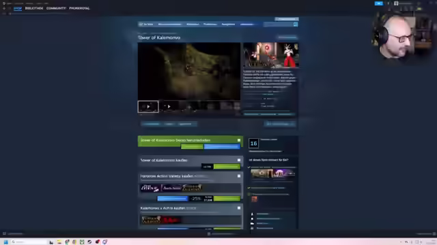Click Windows icon in Tower of Kalemonvo kaufen row
437x245 pixels.
click(239, 161)
